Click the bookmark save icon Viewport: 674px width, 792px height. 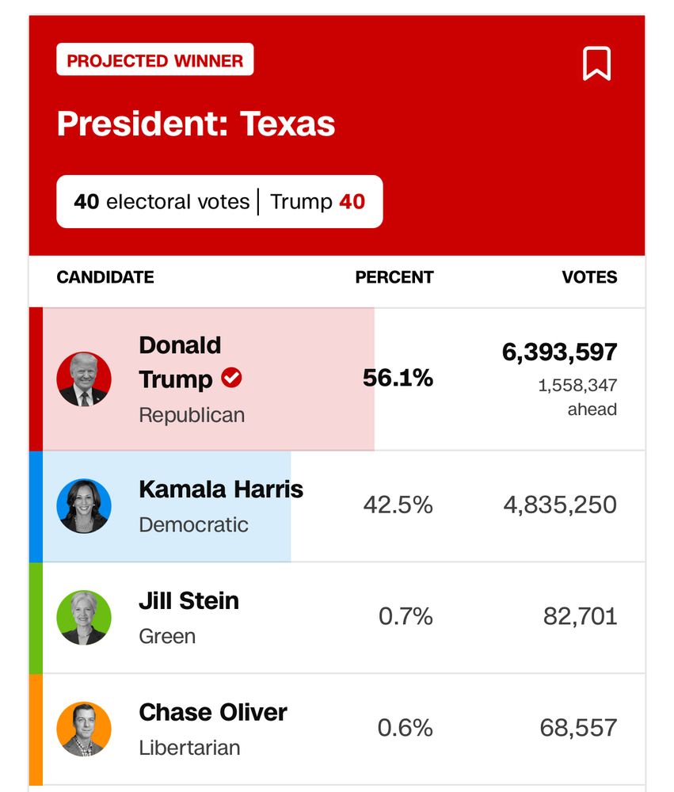tap(596, 63)
